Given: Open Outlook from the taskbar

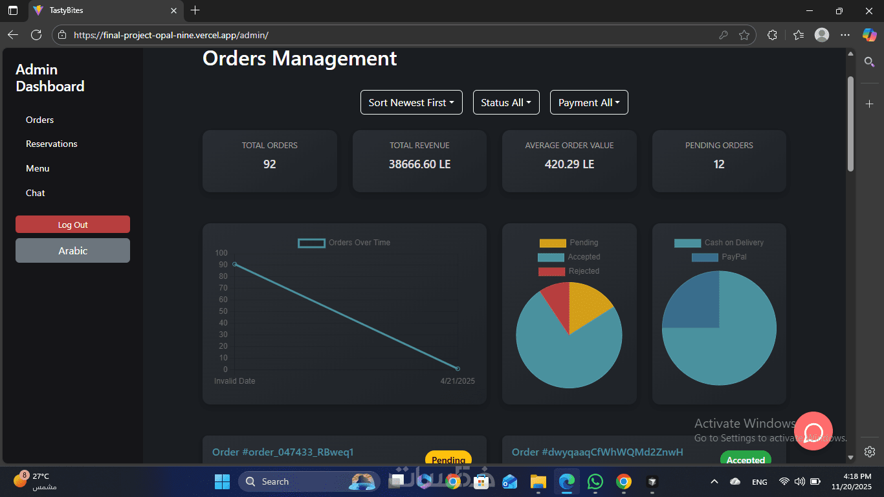Looking at the screenshot, I should pos(510,481).
